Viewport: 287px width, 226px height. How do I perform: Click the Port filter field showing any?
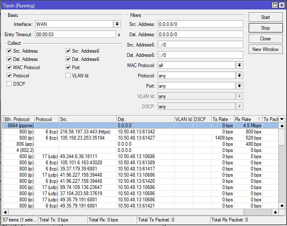(196, 86)
